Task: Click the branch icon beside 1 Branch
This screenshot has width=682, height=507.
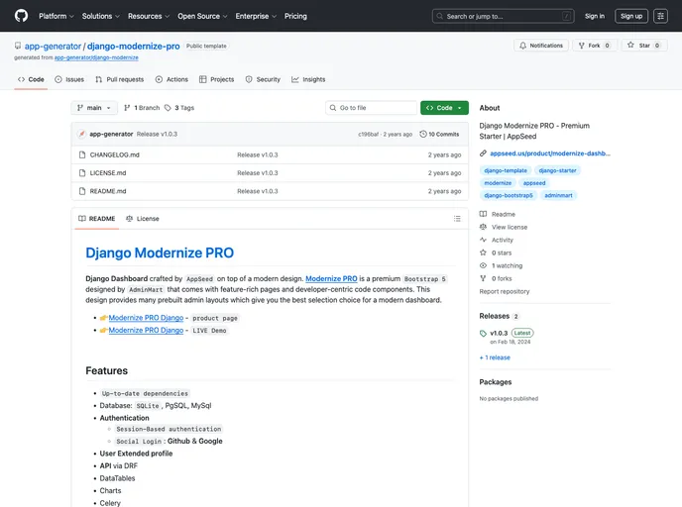Action: click(x=127, y=108)
